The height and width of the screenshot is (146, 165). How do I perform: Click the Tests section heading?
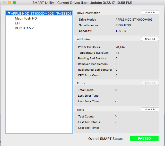tap(80, 110)
